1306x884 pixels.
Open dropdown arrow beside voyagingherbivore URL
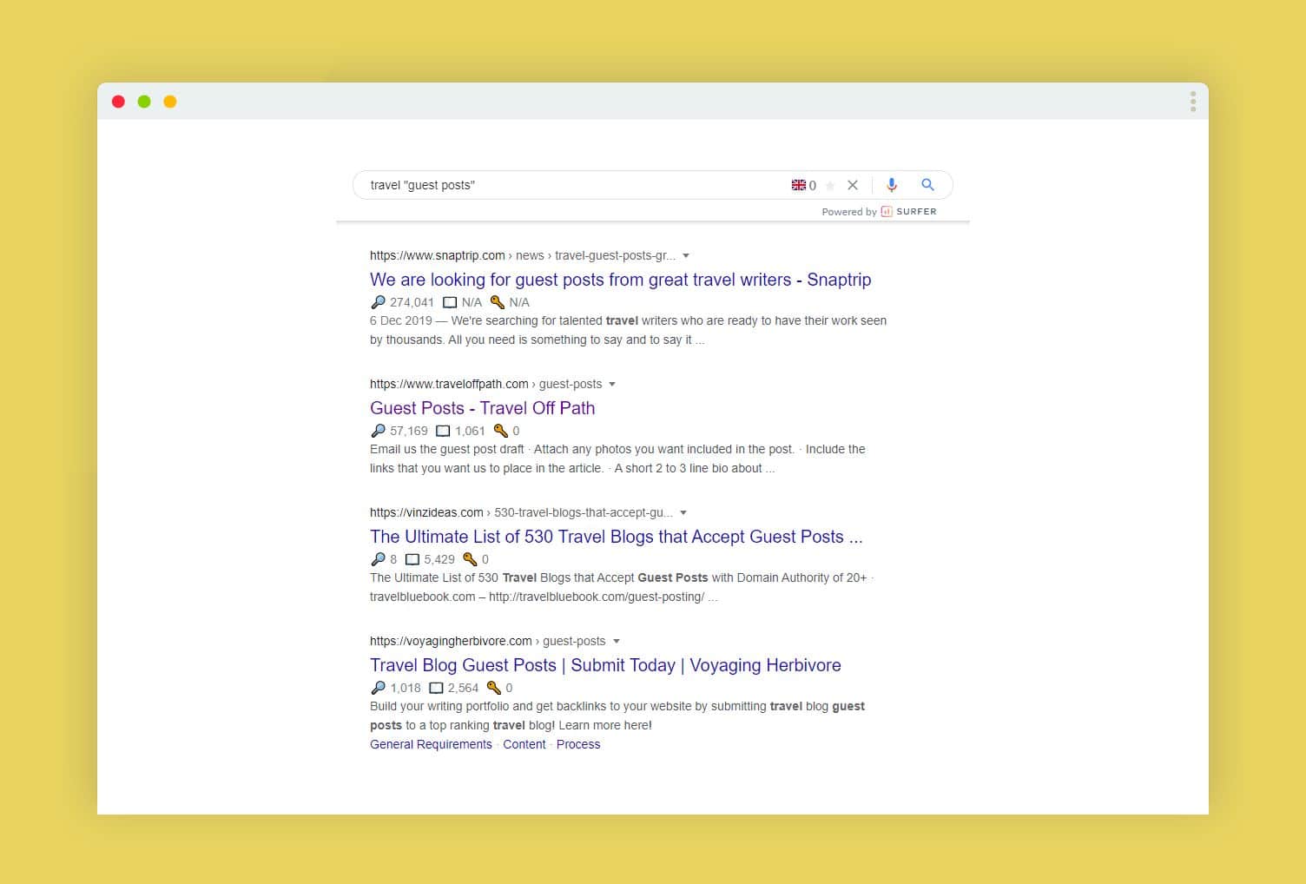click(x=617, y=642)
